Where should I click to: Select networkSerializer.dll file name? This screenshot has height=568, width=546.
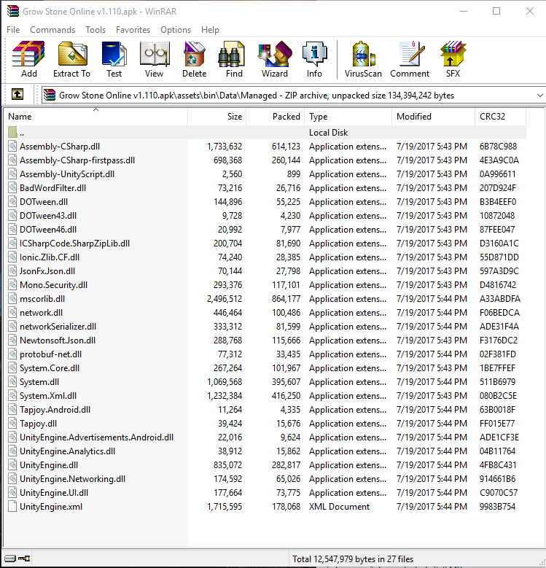point(58,327)
